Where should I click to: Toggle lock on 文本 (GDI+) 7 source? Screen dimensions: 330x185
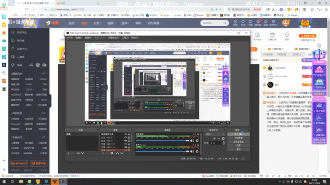coord(129,138)
